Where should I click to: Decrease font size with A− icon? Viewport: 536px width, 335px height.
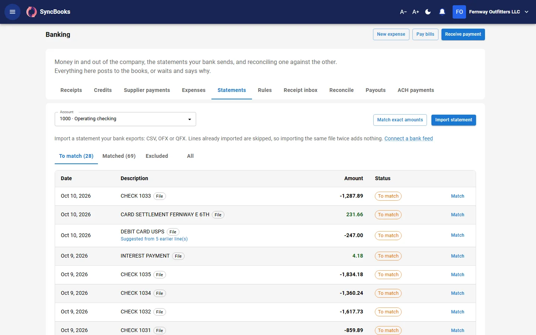tap(403, 12)
